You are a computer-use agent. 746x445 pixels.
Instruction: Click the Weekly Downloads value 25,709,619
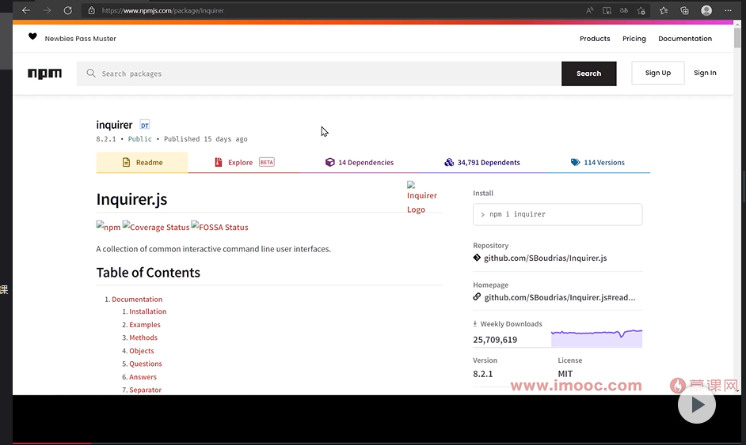(x=495, y=340)
